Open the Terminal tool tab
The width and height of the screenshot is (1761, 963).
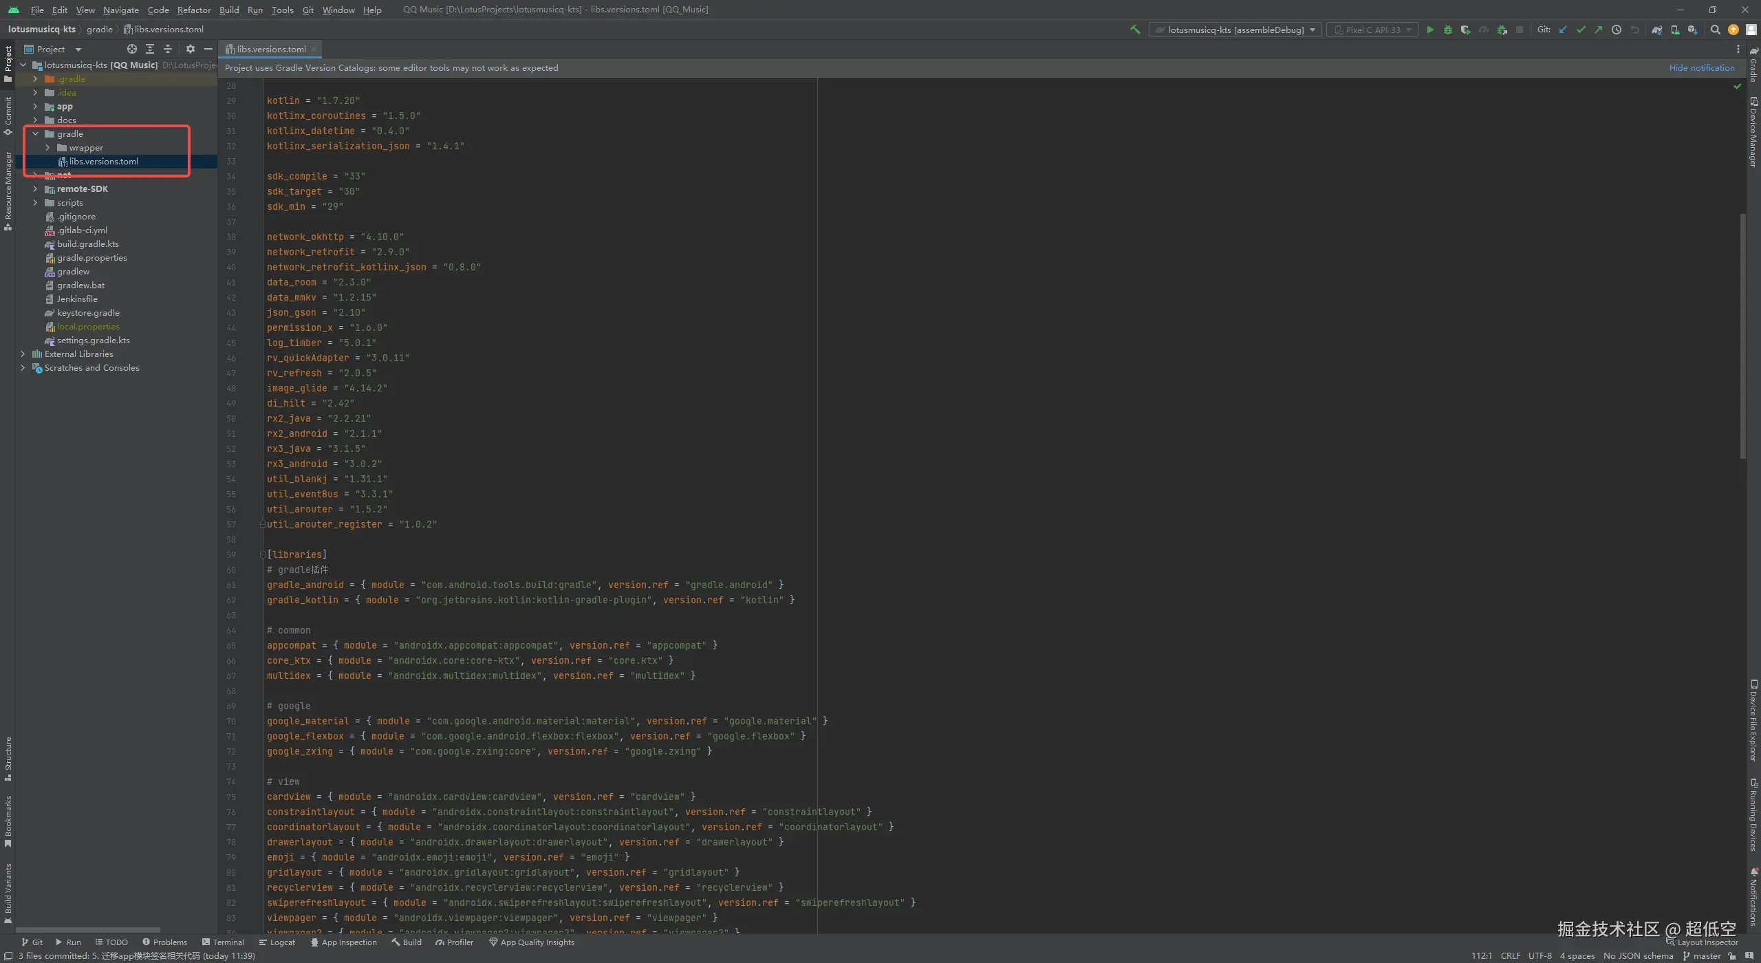223,942
